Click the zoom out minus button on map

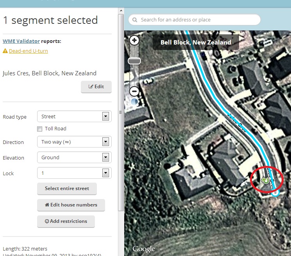134,91
